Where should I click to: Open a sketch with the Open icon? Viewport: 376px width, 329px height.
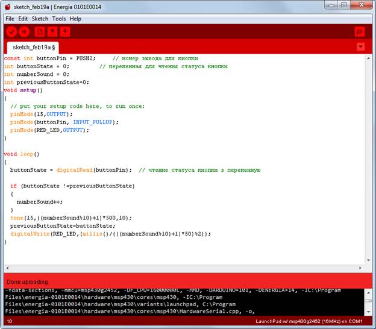pyautogui.click(x=52, y=32)
